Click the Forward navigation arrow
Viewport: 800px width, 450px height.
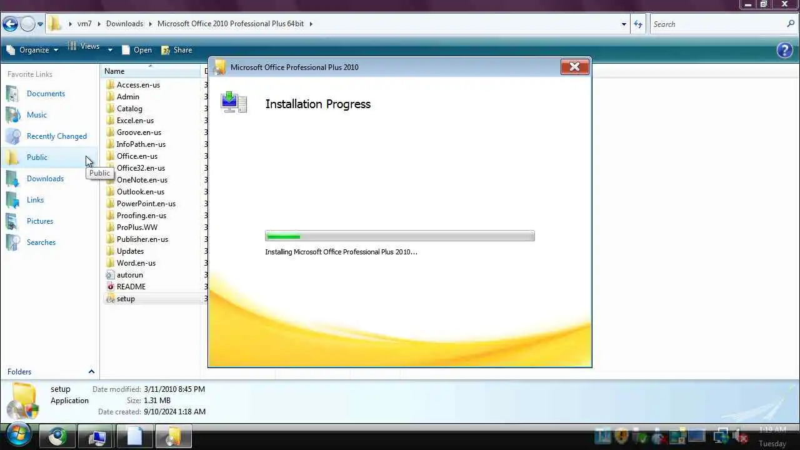click(27, 24)
